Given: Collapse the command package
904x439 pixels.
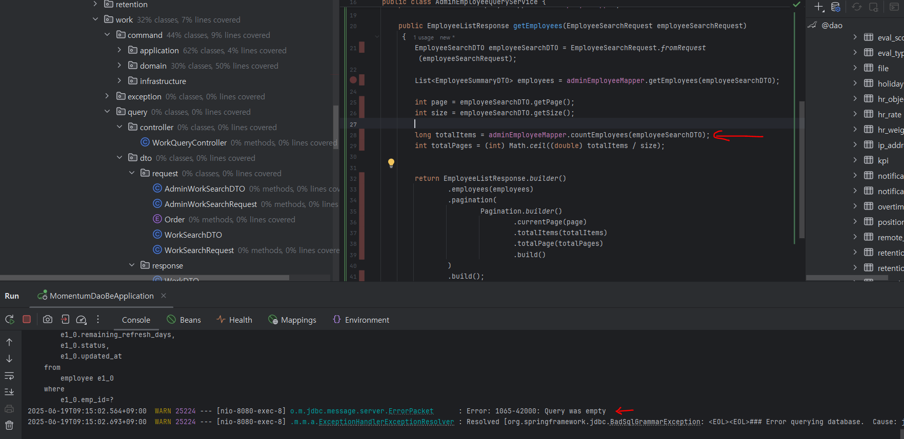Looking at the screenshot, I should pos(107,35).
